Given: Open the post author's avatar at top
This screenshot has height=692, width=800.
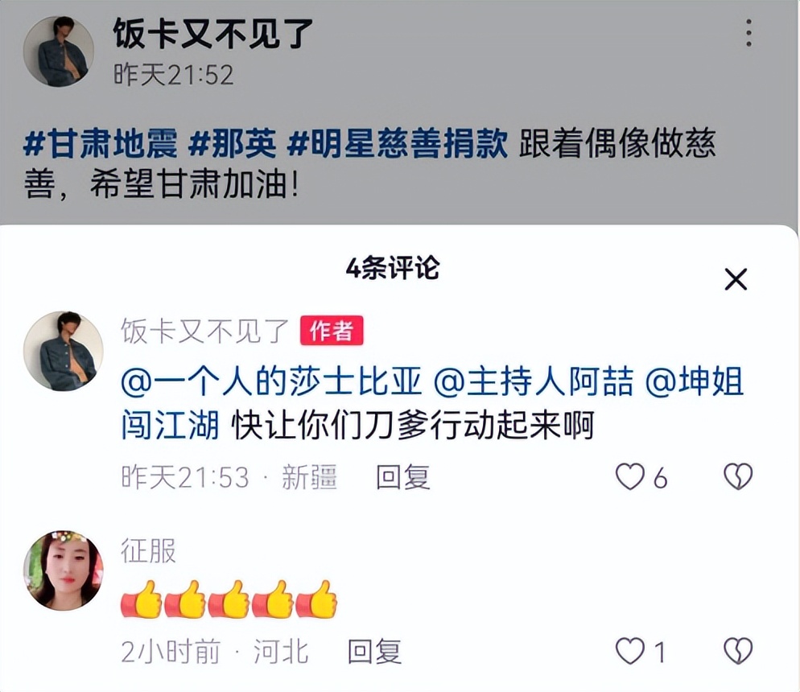Looking at the screenshot, I should coord(59,51).
